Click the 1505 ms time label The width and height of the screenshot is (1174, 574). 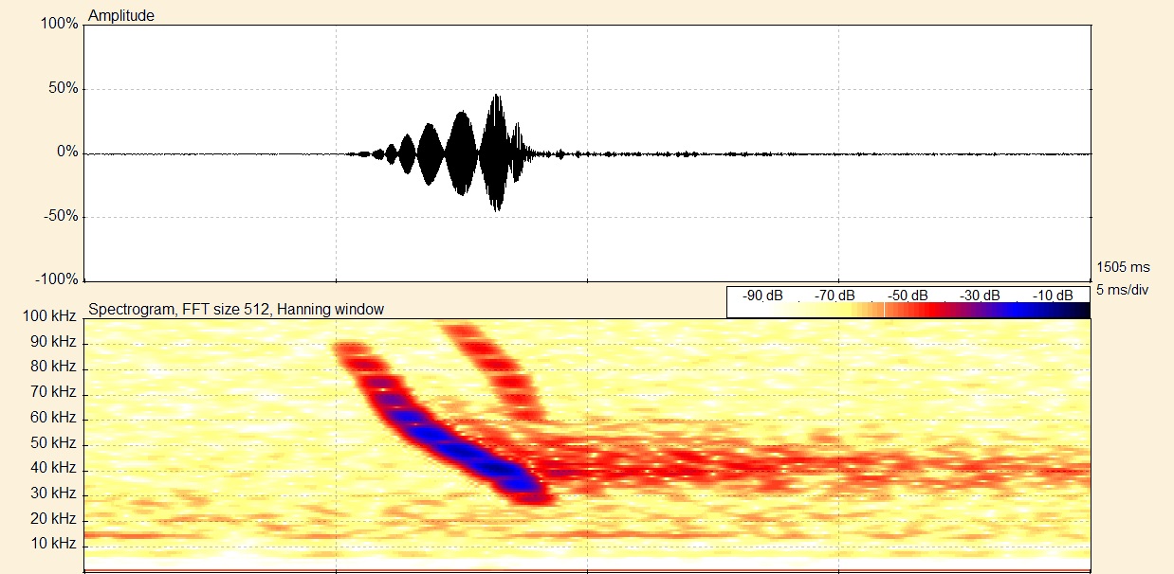point(1122,267)
